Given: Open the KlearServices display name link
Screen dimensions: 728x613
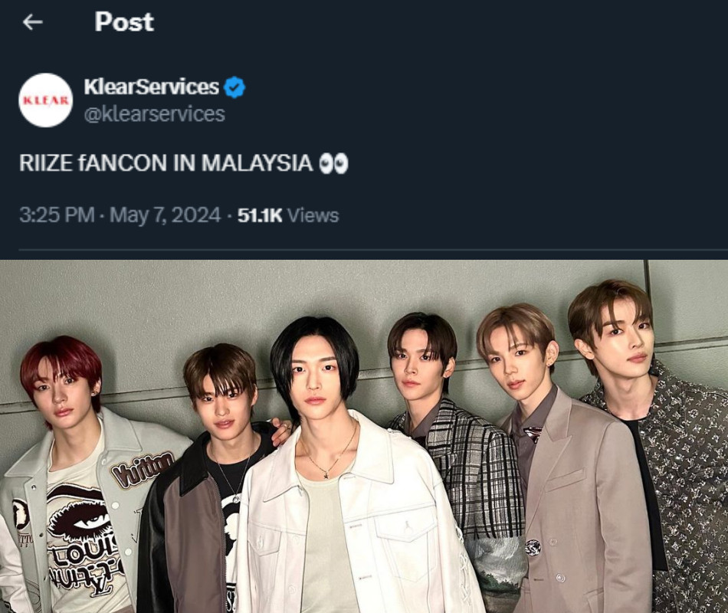Looking at the screenshot, I should point(152,87).
